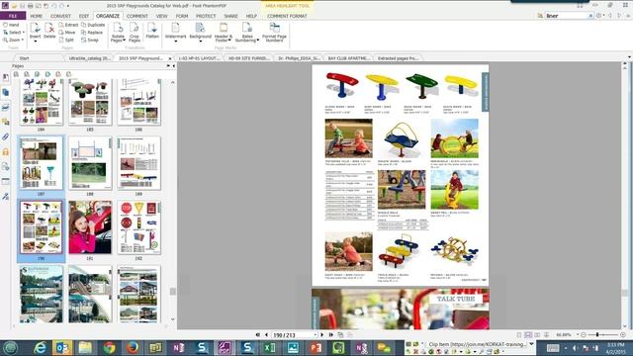Image resolution: width=633 pixels, height=356 pixels.
Task: Open the Insert pages tool
Action: coord(36,33)
